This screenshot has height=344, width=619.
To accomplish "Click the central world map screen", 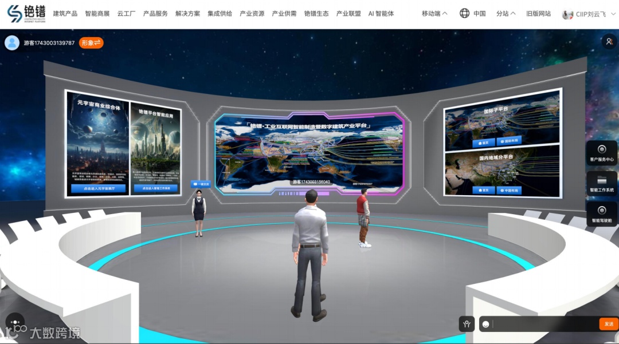I will (x=309, y=153).
